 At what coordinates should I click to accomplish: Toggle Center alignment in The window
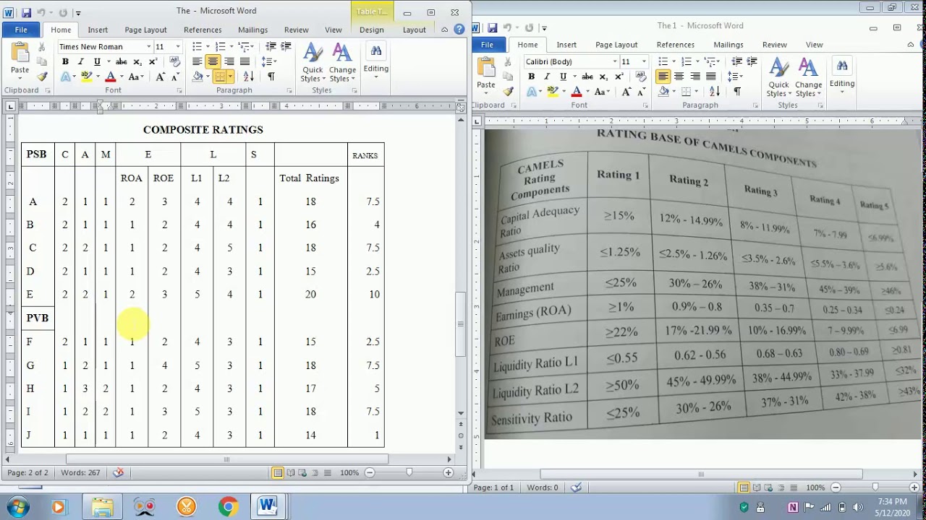pyautogui.click(x=213, y=61)
